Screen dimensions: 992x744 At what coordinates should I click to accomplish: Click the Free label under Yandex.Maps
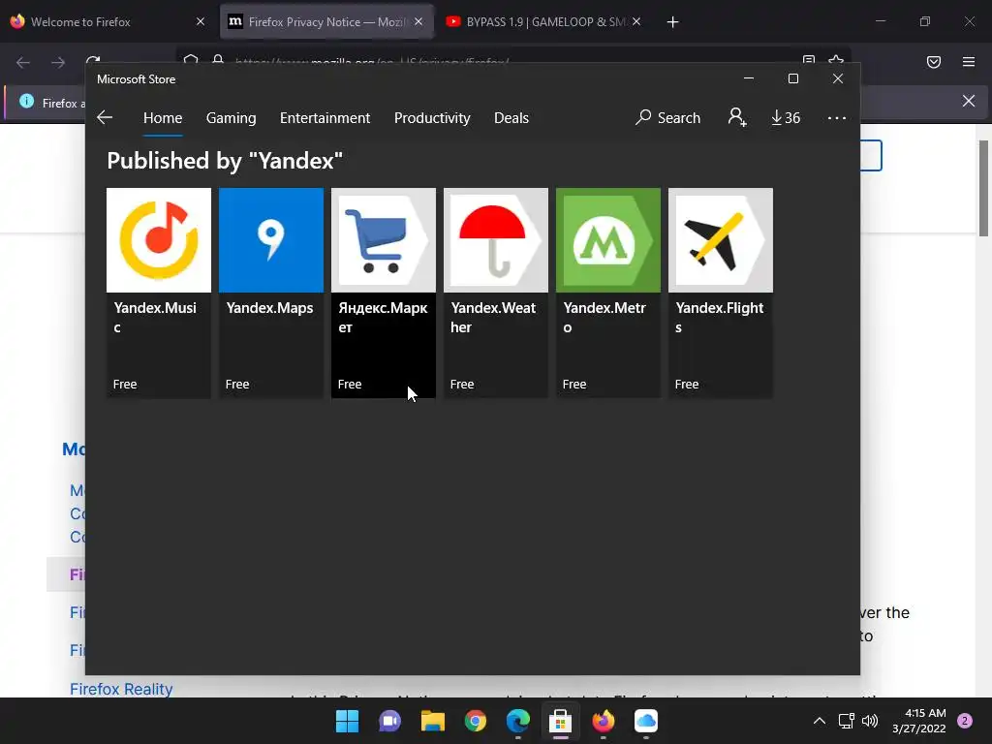[237, 384]
